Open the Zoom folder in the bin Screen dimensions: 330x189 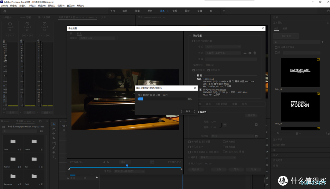pyautogui.click(x=13, y=142)
